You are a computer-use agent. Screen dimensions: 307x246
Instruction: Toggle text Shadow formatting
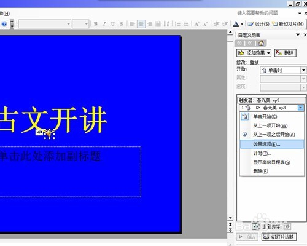pos(122,24)
